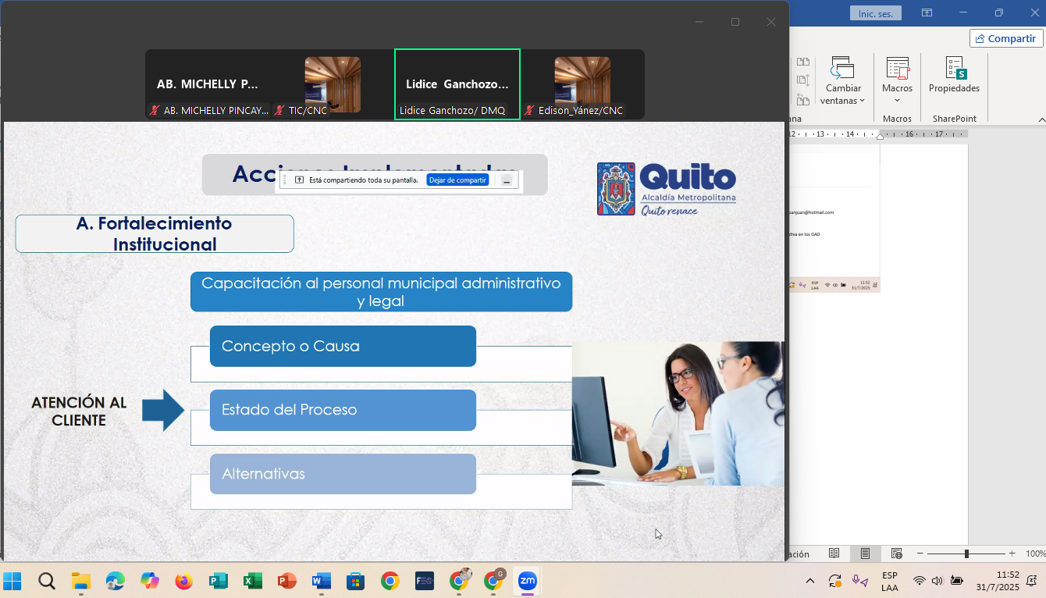
Task: Open PowerPoint from the taskbar
Action: click(287, 581)
